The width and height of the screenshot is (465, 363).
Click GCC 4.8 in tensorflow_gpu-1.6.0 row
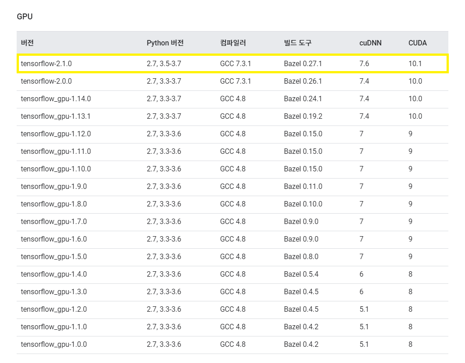[x=233, y=238]
